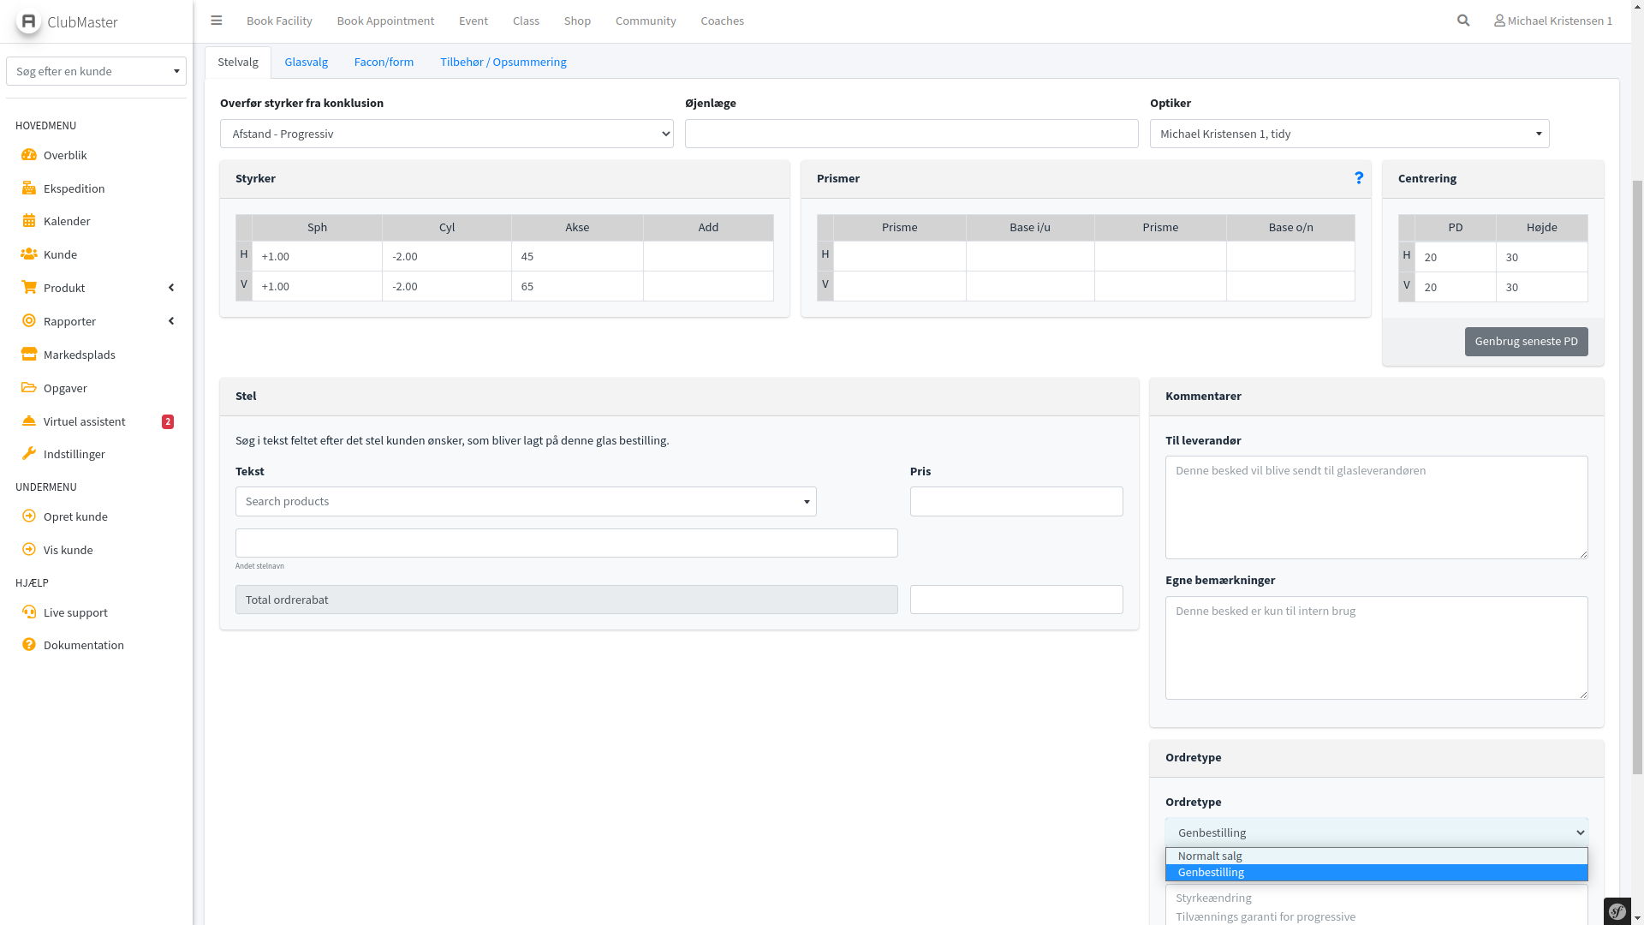This screenshot has height=925, width=1644.
Task: Click the hamburger menu toggle icon
Action: pos(216,21)
